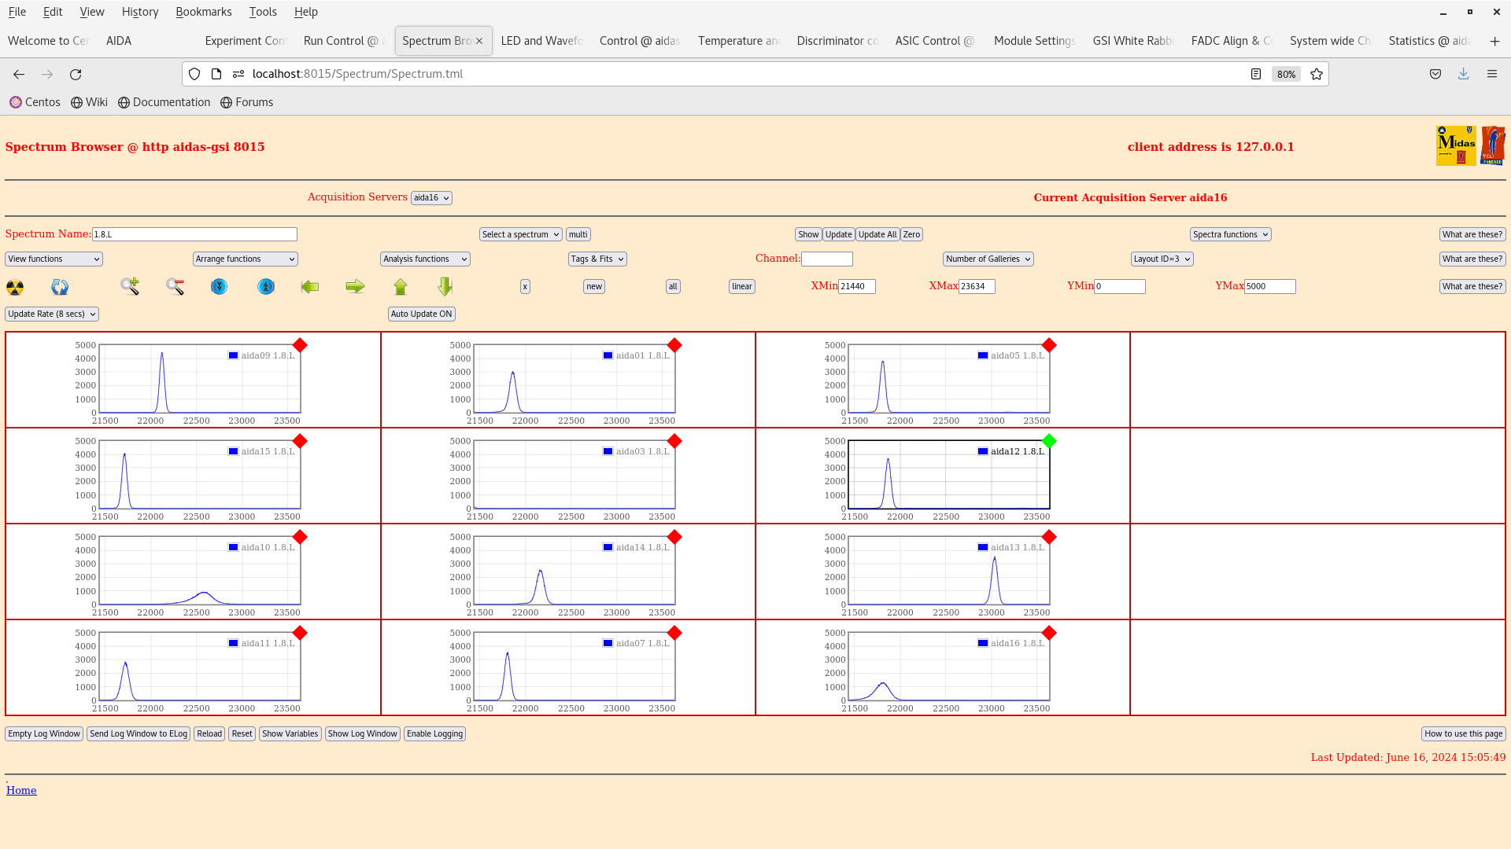Click the green right arrow icon
The width and height of the screenshot is (1511, 849).
(x=355, y=287)
